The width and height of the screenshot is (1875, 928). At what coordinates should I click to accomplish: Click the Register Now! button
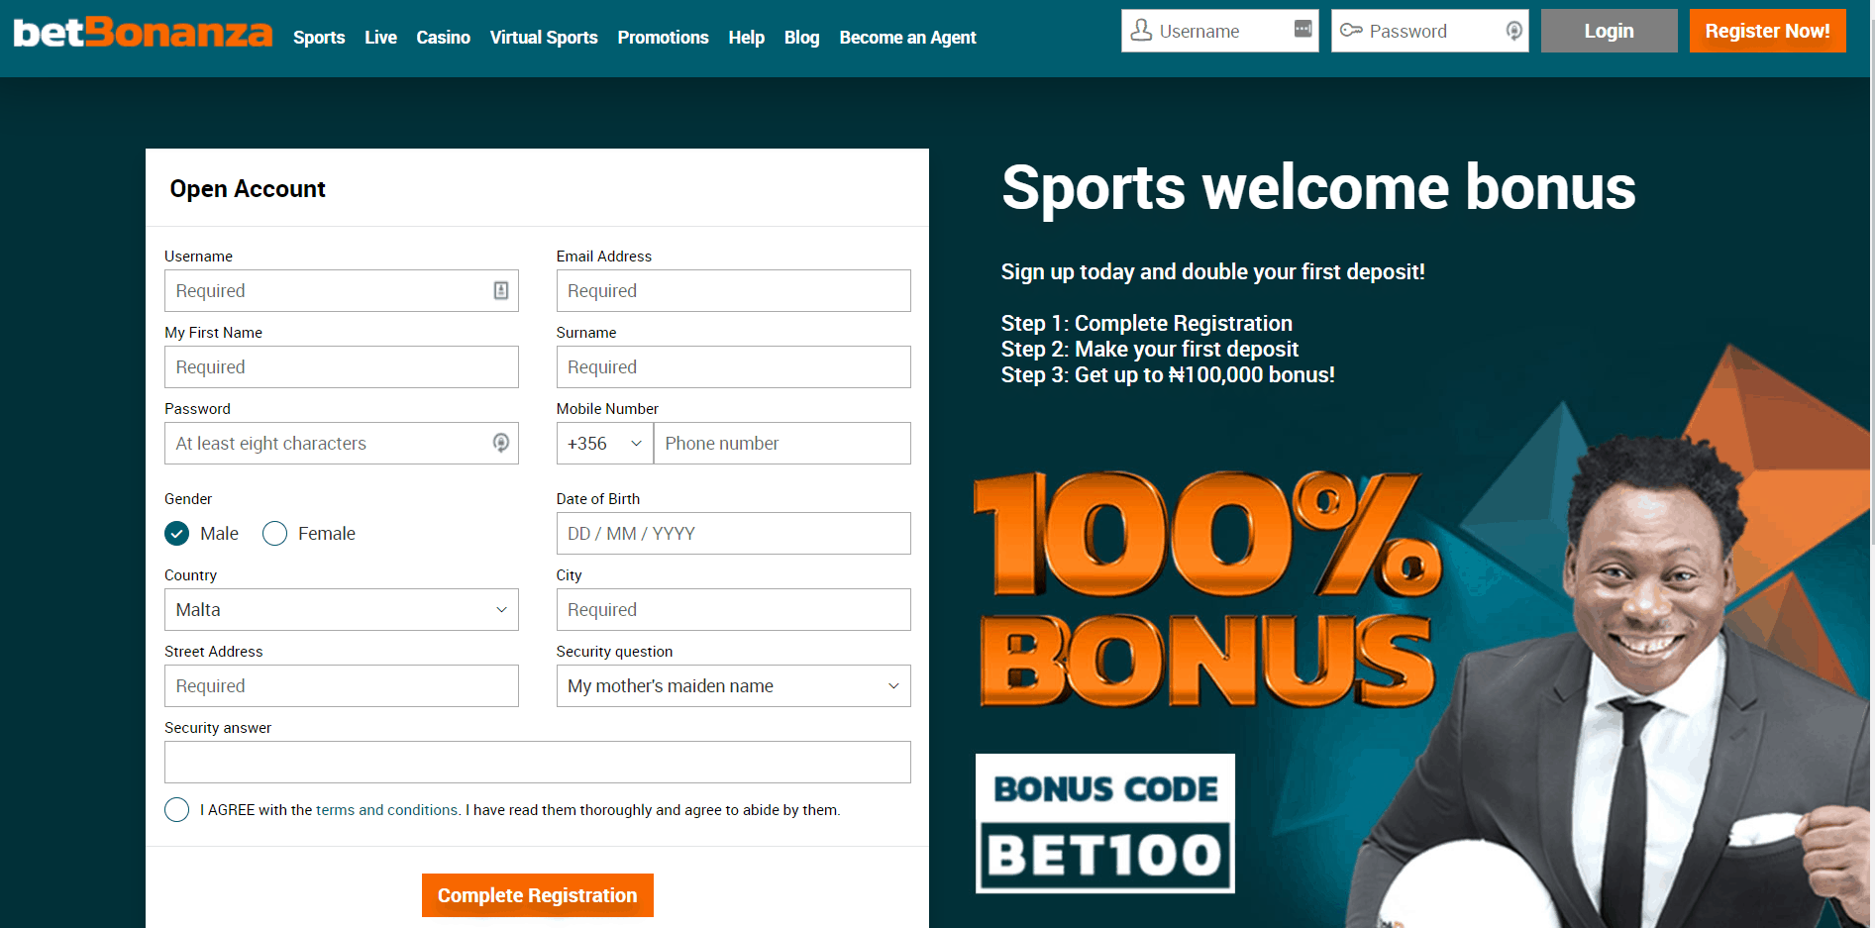tap(1768, 31)
